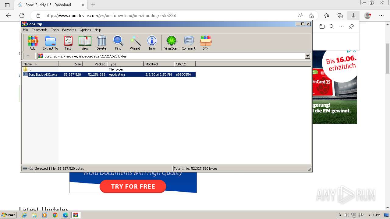The width and height of the screenshot is (390, 219).
Task: Open the File menu
Action: [25, 30]
